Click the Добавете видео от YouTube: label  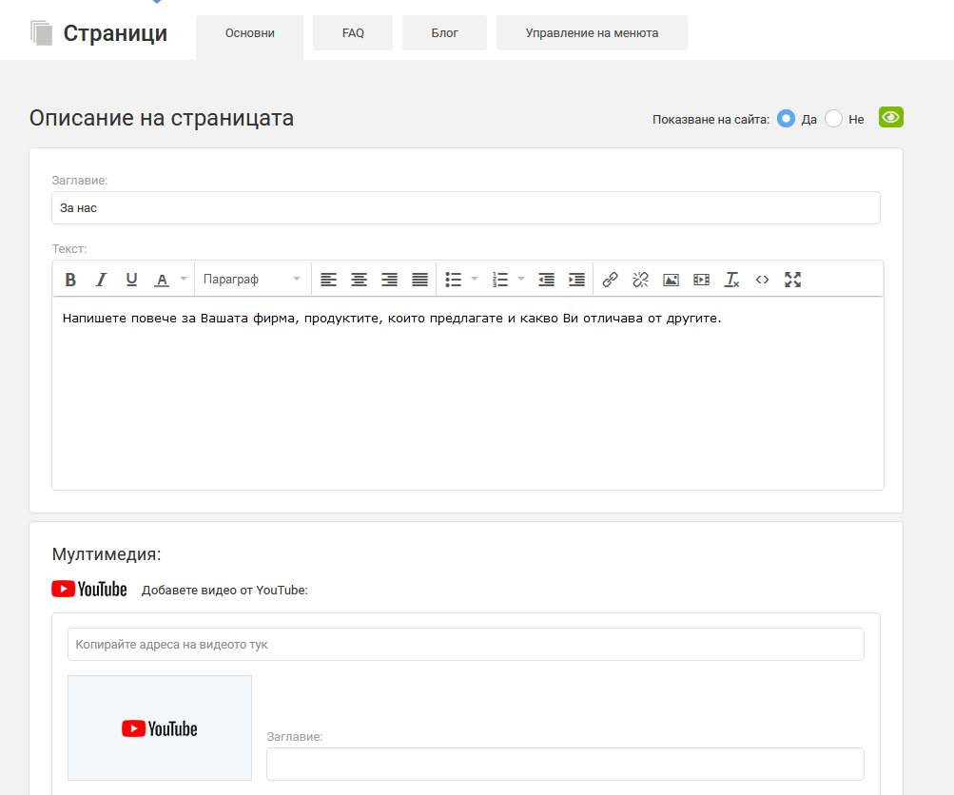pos(224,591)
